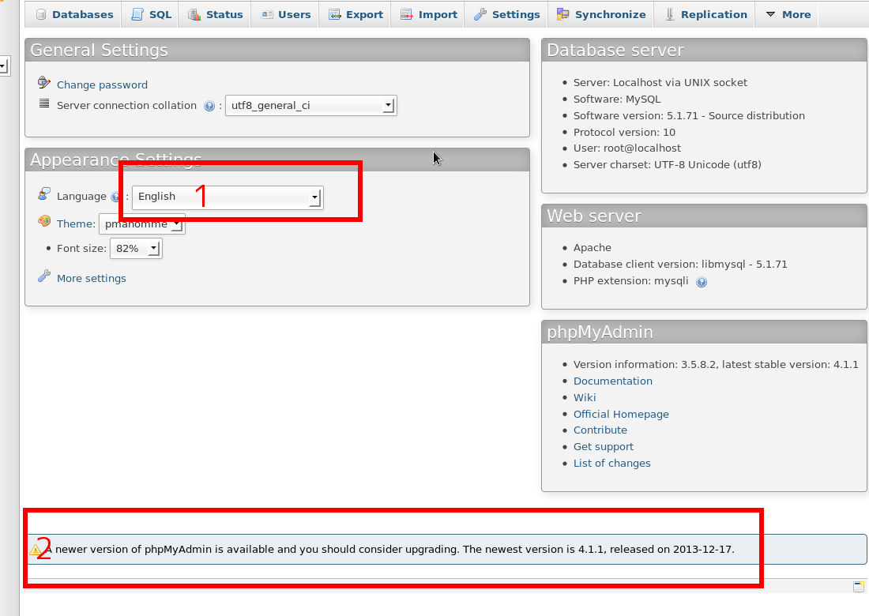This screenshot has width=869, height=616.
Task: Open the Server connection collation dropdown
Action: pos(310,106)
